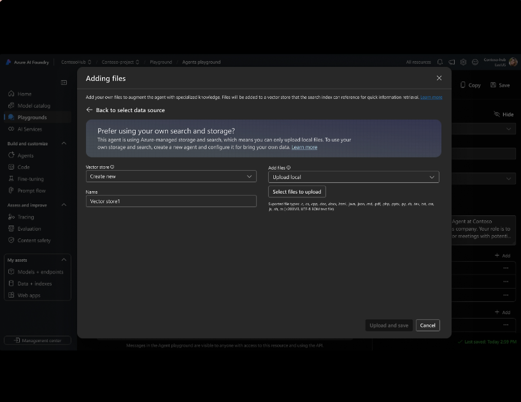
Task: Open the Vector store dropdown
Action: 171,176
